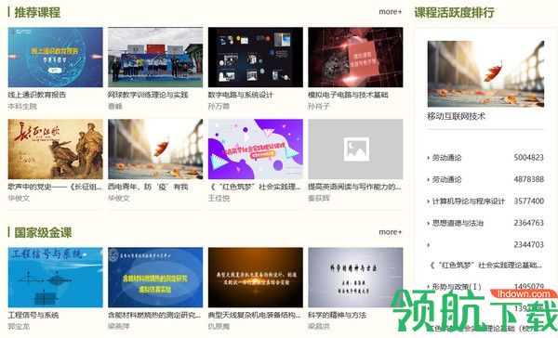Click placeholder image icon of 提高英语阅读 course
The width and height of the screenshot is (558, 338).
[x=356, y=149]
